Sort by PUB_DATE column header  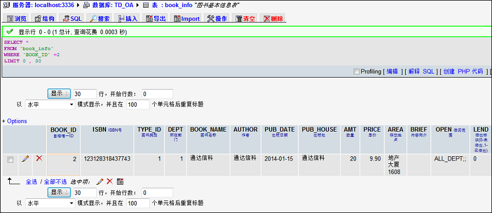pos(279,129)
